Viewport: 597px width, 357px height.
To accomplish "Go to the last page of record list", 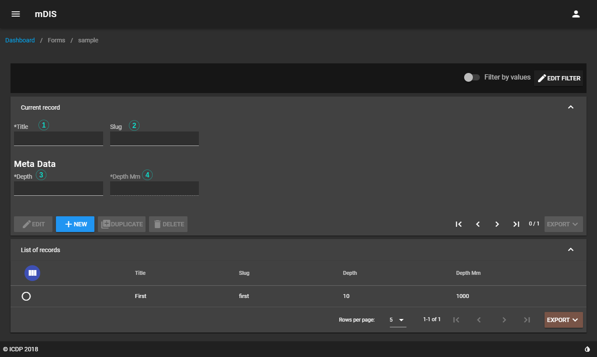I will pyautogui.click(x=527, y=319).
